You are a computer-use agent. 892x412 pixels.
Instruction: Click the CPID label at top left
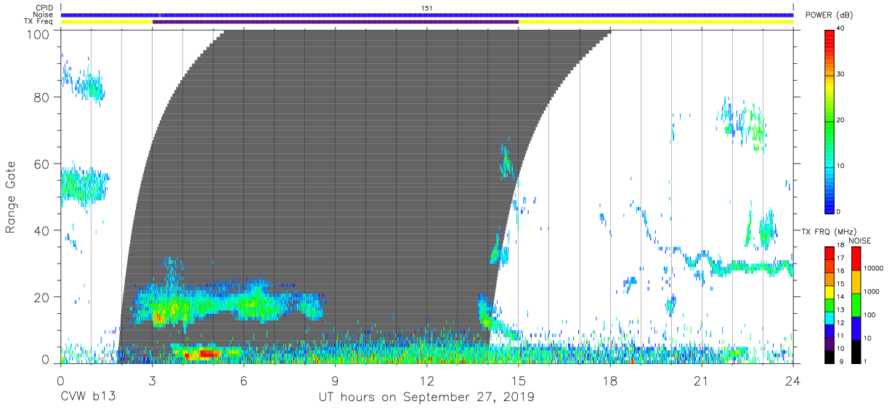tap(43, 8)
